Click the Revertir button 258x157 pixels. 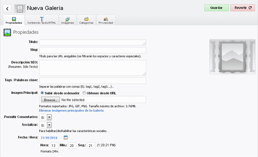coord(243,8)
